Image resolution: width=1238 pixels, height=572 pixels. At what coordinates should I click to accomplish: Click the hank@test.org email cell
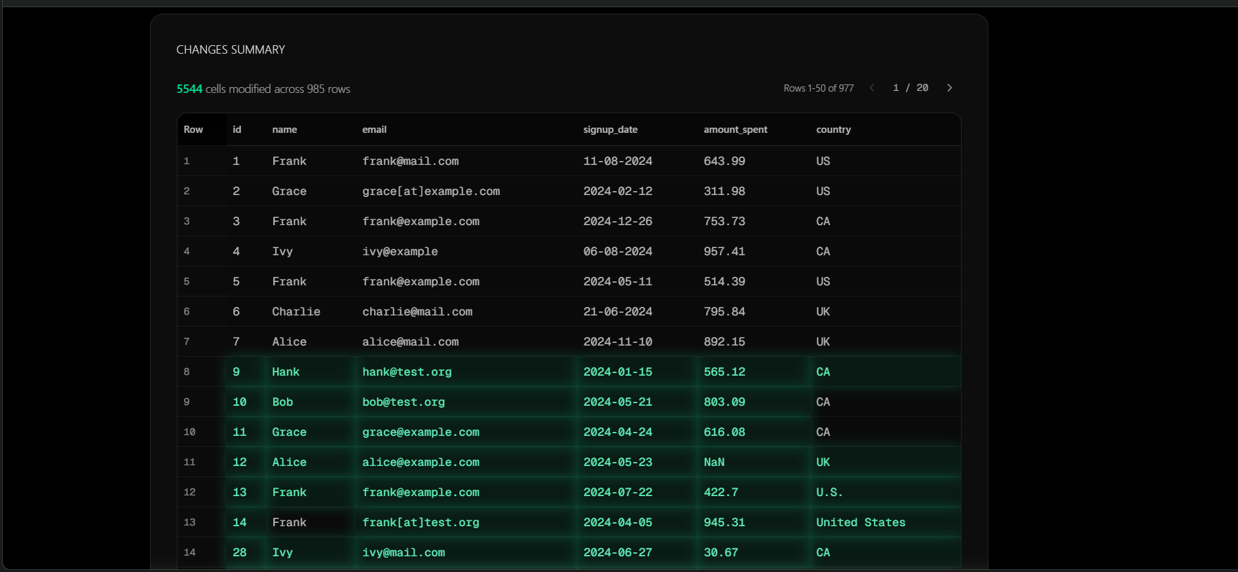click(x=407, y=372)
